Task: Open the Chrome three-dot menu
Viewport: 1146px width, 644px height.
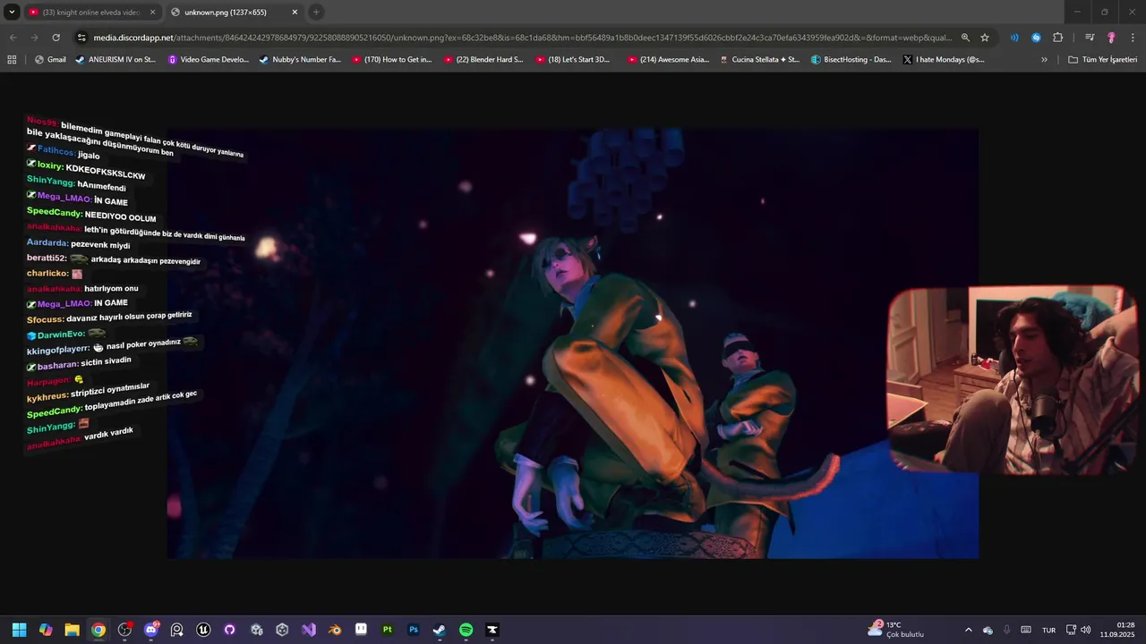Action: (1133, 38)
